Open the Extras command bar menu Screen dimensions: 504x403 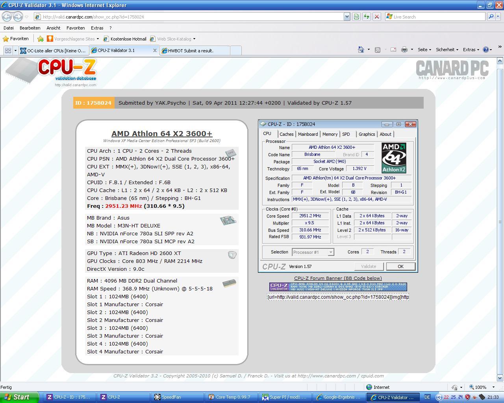coord(471,50)
